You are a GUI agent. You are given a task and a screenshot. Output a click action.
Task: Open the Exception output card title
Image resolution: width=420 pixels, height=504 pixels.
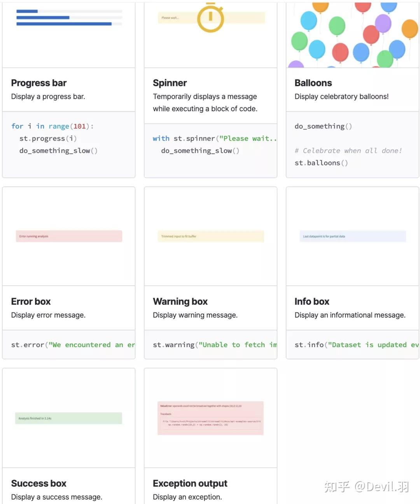[190, 483]
